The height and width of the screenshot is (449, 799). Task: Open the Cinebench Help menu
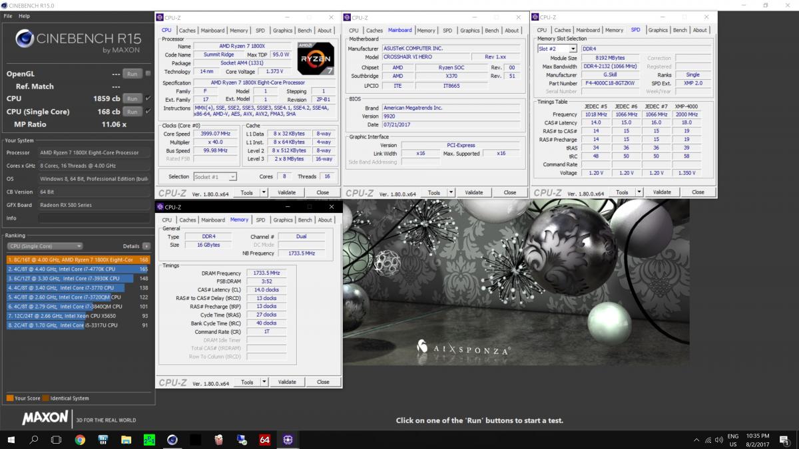[24, 16]
